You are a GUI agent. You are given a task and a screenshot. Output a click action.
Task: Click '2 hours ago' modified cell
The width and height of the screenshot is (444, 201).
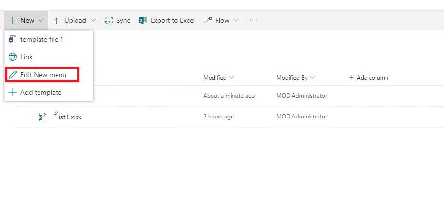coord(219,117)
